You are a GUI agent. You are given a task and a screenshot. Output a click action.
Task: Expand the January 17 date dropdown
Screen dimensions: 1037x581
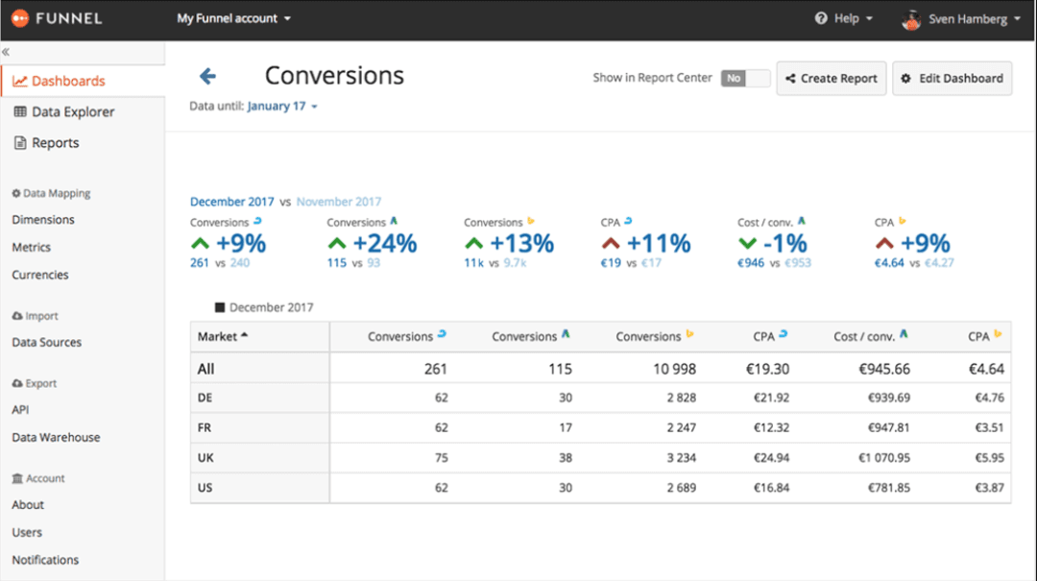coord(282,107)
